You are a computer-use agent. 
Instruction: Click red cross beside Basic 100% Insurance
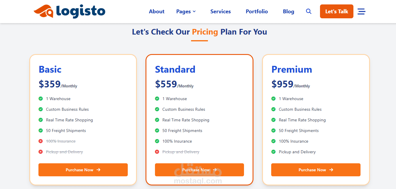coord(41,141)
